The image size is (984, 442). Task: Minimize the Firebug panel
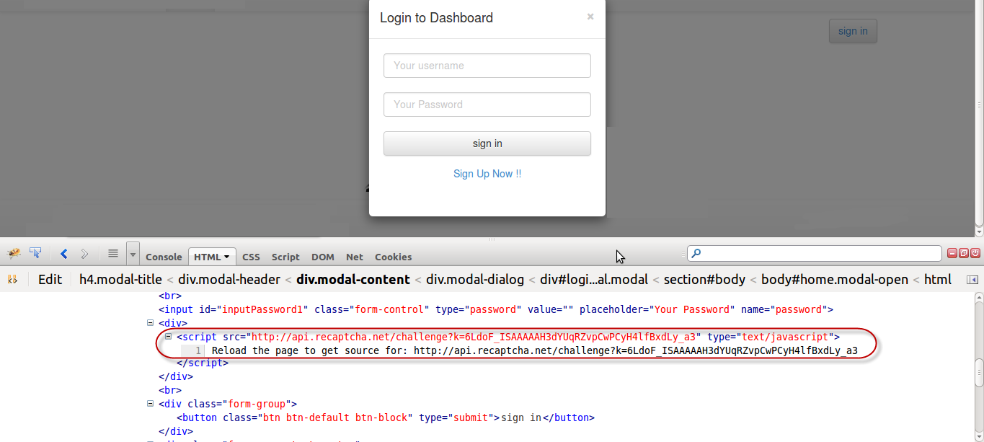pos(952,253)
